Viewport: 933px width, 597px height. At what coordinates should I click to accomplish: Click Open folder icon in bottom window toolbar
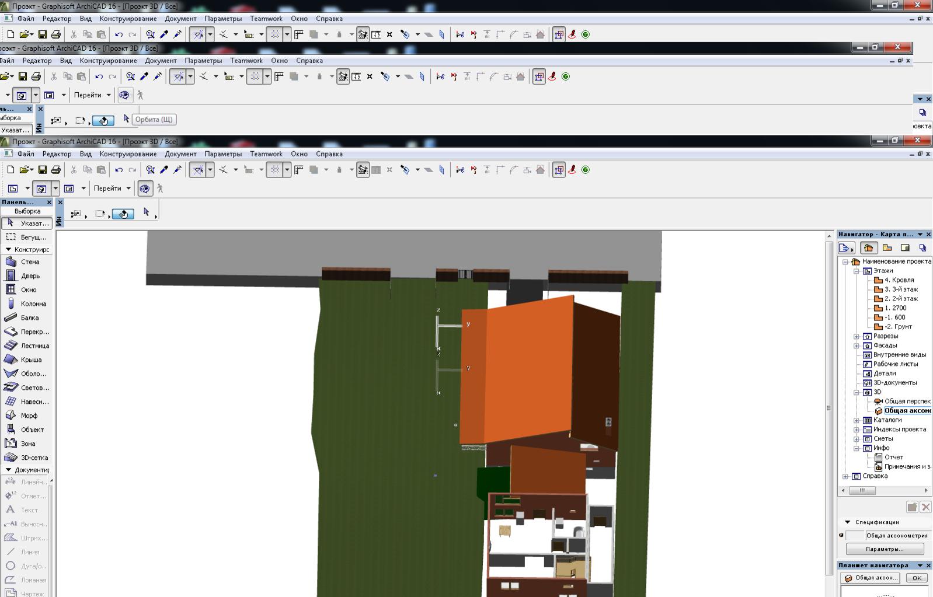pyautogui.click(x=25, y=170)
